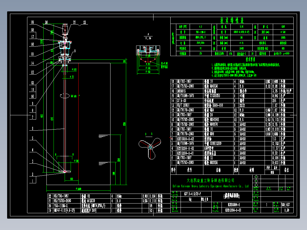Screen dimensions: 307x230
Task: Click balloon callout '15' left of the assembly
Action: [x=32, y=54]
